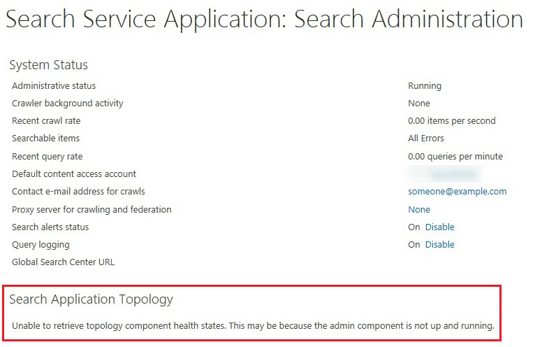
Task: Click the Recent crawl rate label
Action: 46,121
